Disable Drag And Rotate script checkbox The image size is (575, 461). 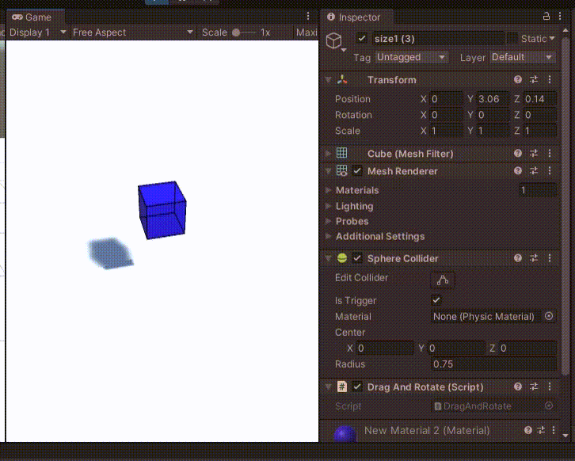[357, 387]
